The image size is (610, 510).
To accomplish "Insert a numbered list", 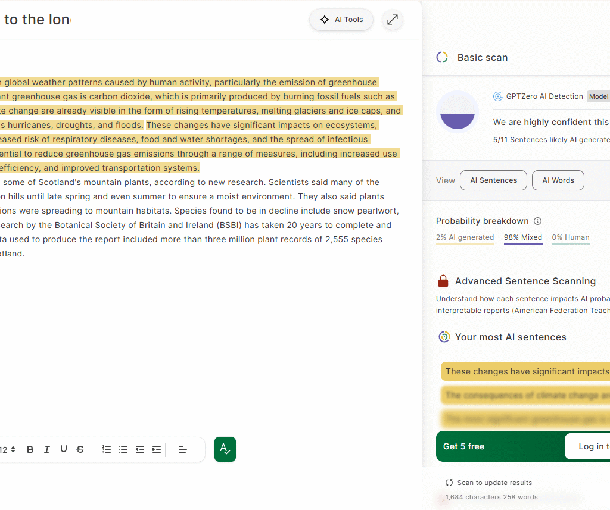I will 107,449.
